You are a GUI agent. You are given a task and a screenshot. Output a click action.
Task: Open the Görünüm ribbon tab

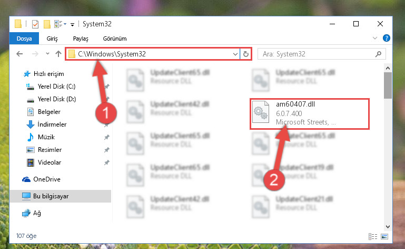115,39
